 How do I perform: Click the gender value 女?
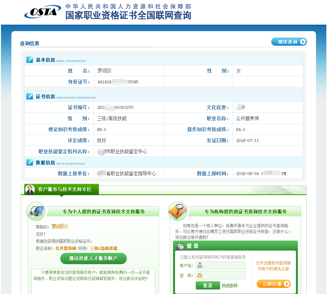(239, 71)
